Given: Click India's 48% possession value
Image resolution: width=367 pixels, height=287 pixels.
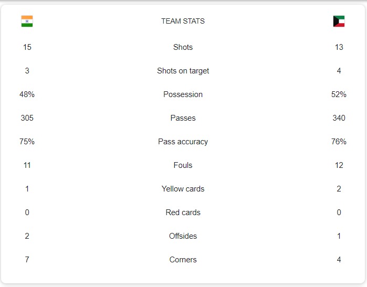Looking at the screenshot, I should (27, 94).
